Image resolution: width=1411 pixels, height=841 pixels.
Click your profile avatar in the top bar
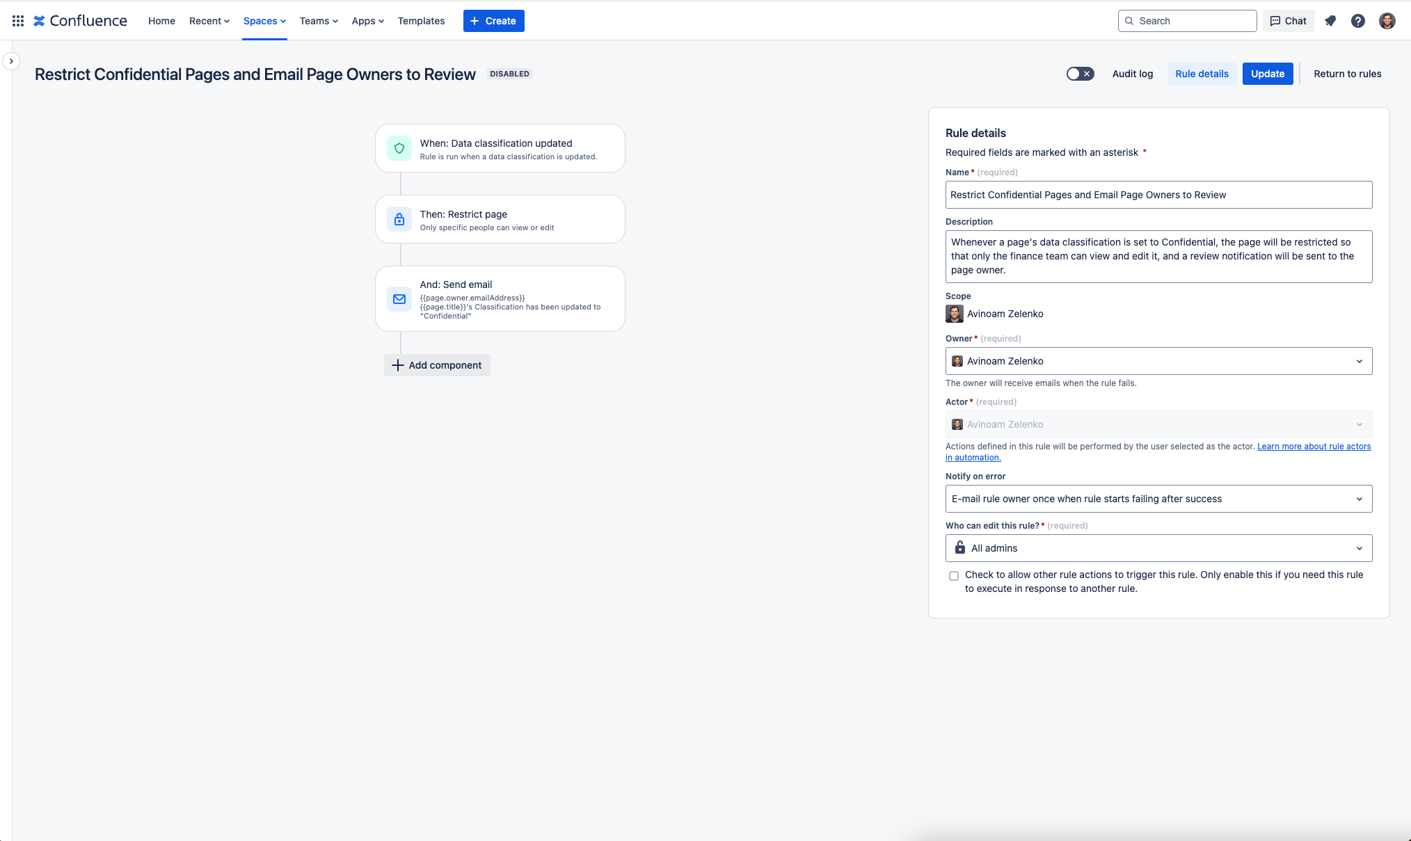[1387, 21]
